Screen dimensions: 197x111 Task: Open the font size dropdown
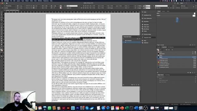click(x=25, y=6)
